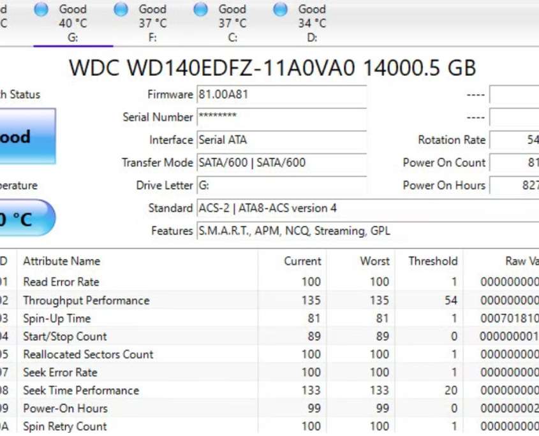The image size is (539, 436).
Task: Select the Start/Stop Count row
Action: click(269, 337)
